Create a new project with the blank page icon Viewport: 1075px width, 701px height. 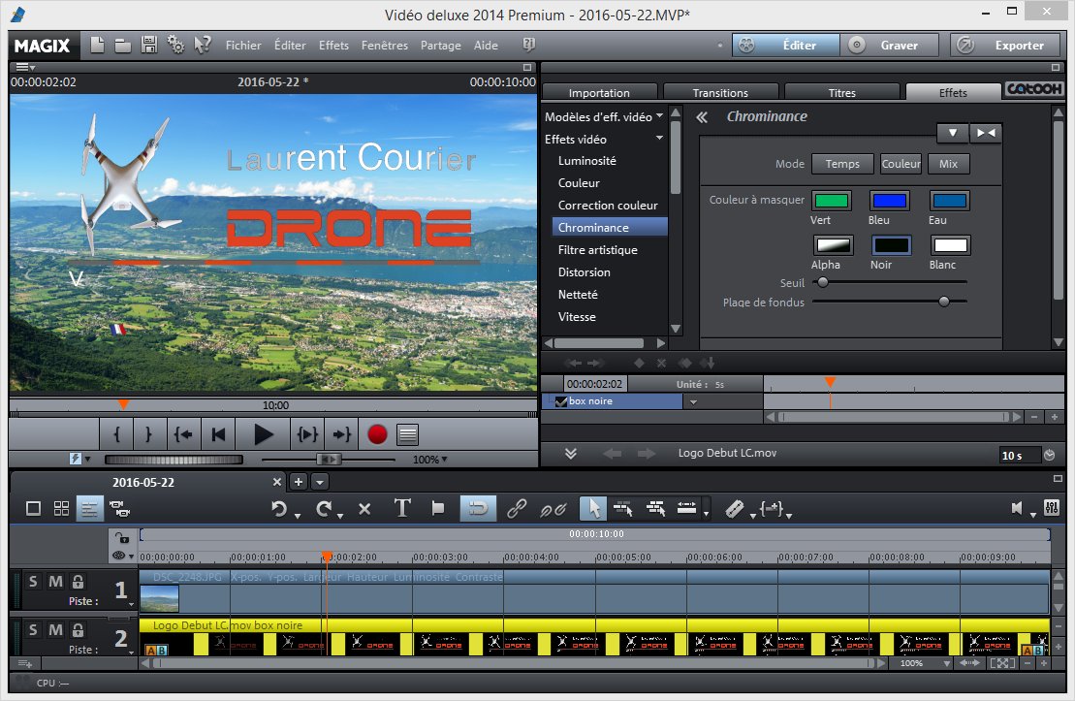point(97,46)
